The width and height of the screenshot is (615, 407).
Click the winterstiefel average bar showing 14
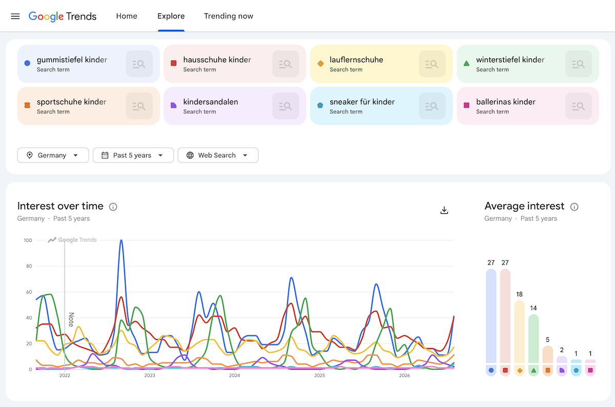[x=534, y=338]
